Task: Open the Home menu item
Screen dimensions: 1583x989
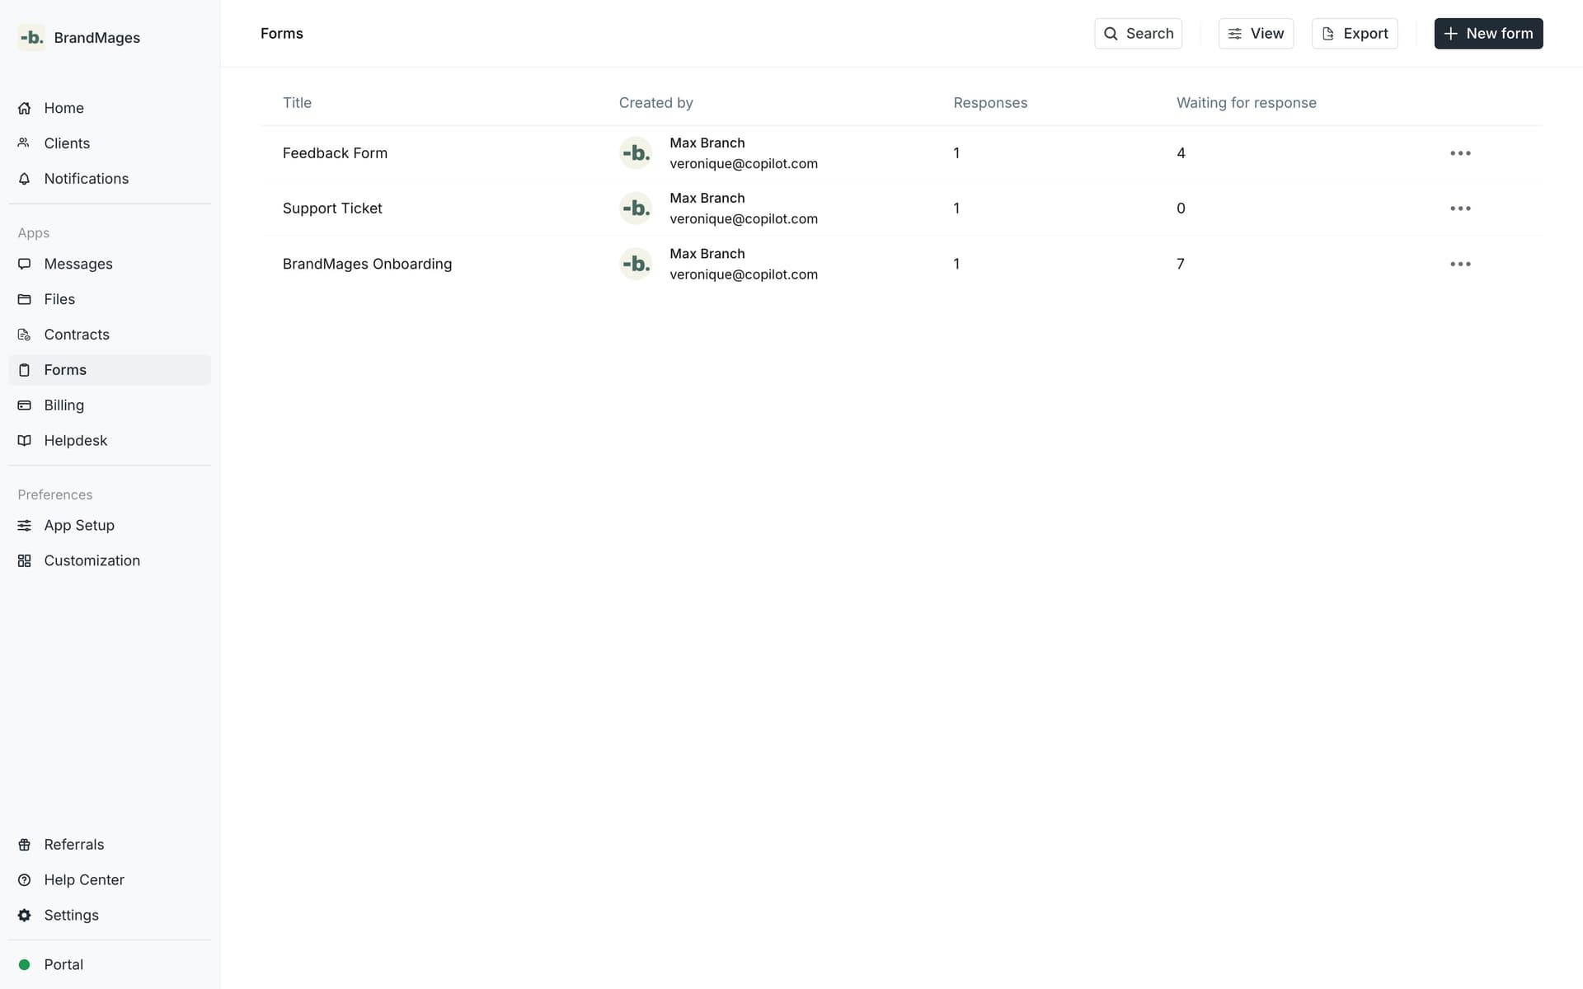Action: [110, 108]
